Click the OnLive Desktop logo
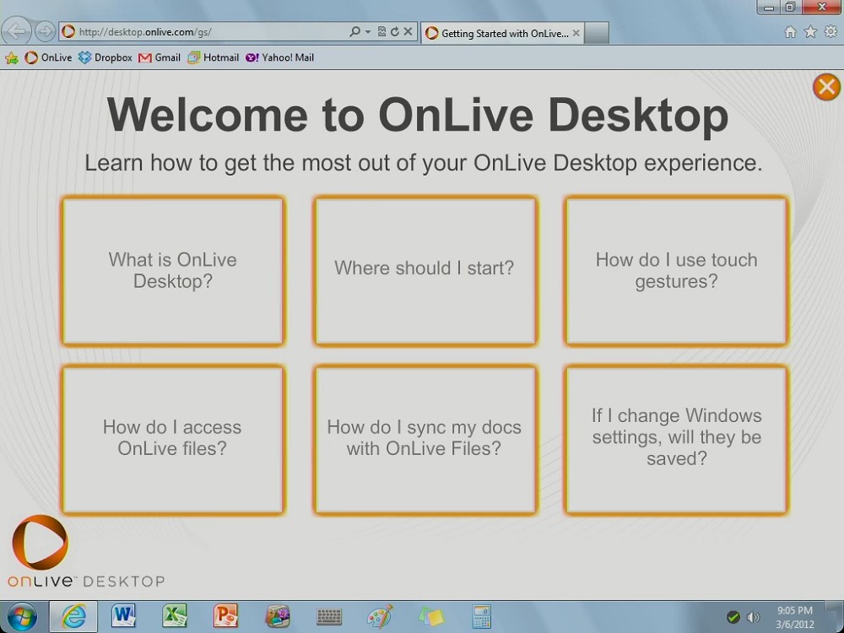 86,551
